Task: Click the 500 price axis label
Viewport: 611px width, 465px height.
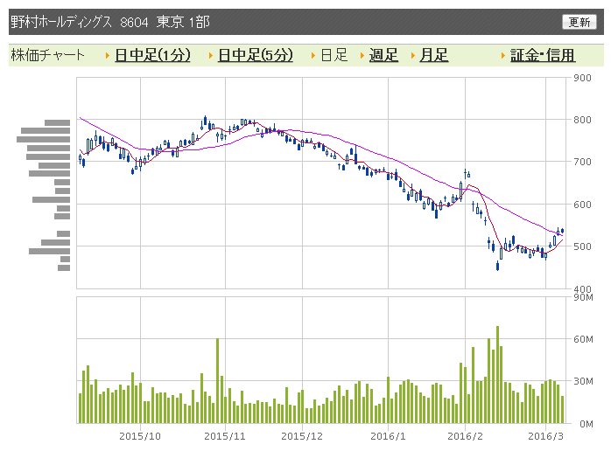Action: point(583,246)
